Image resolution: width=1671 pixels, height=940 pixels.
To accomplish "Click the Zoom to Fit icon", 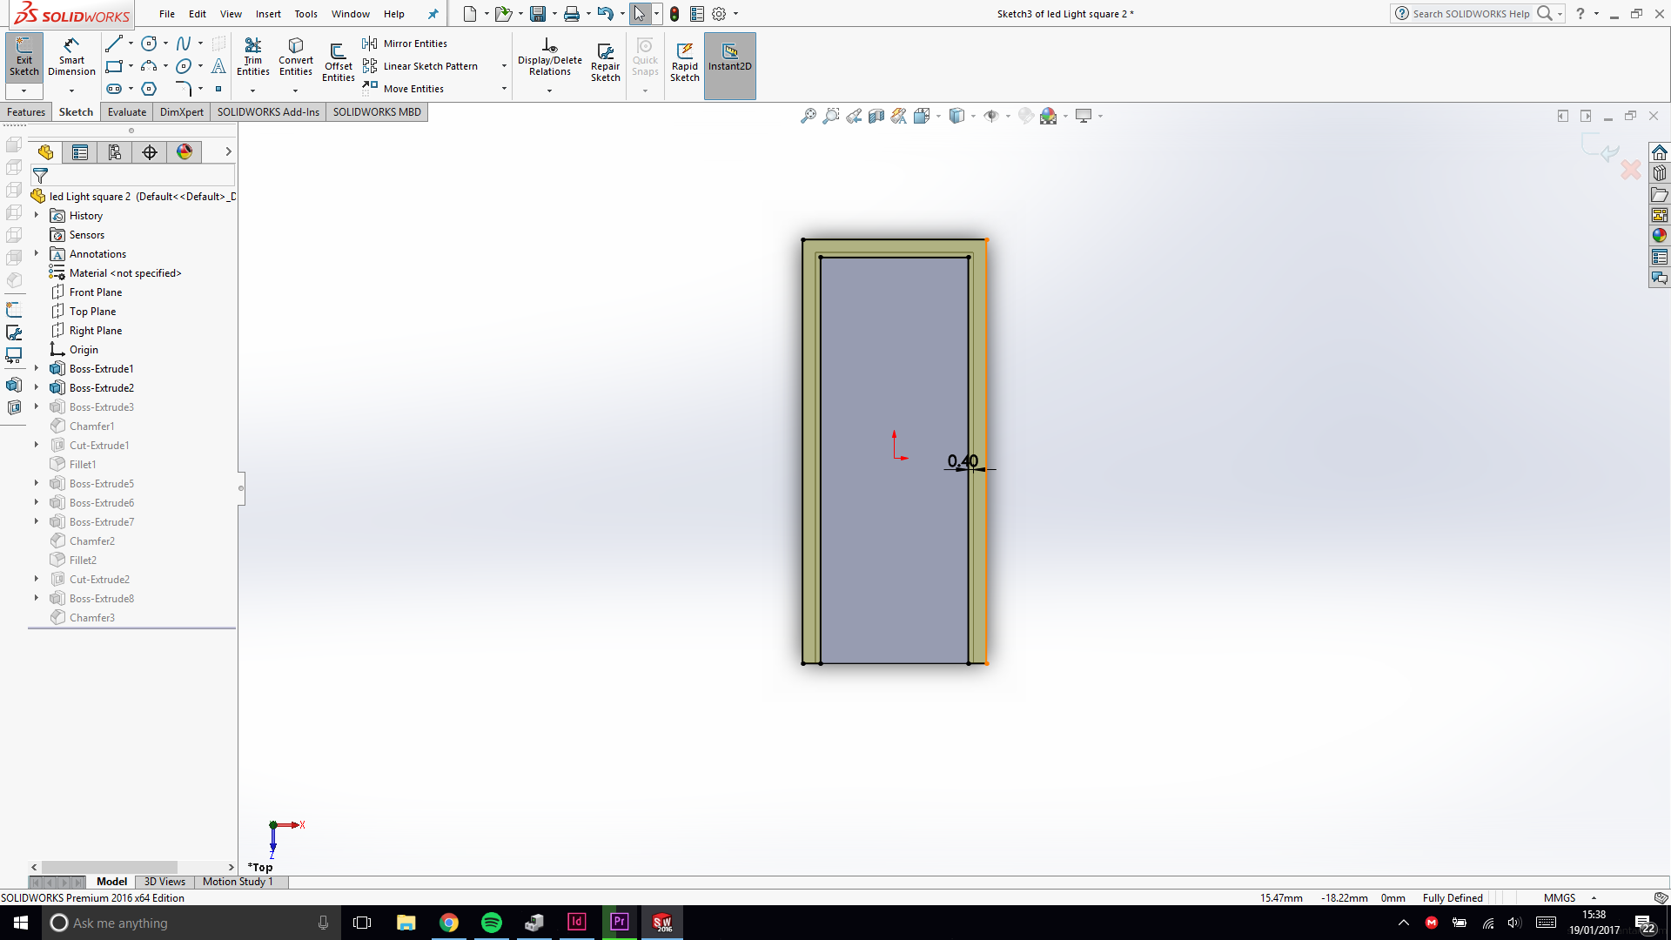I will click(x=809, y=116).
